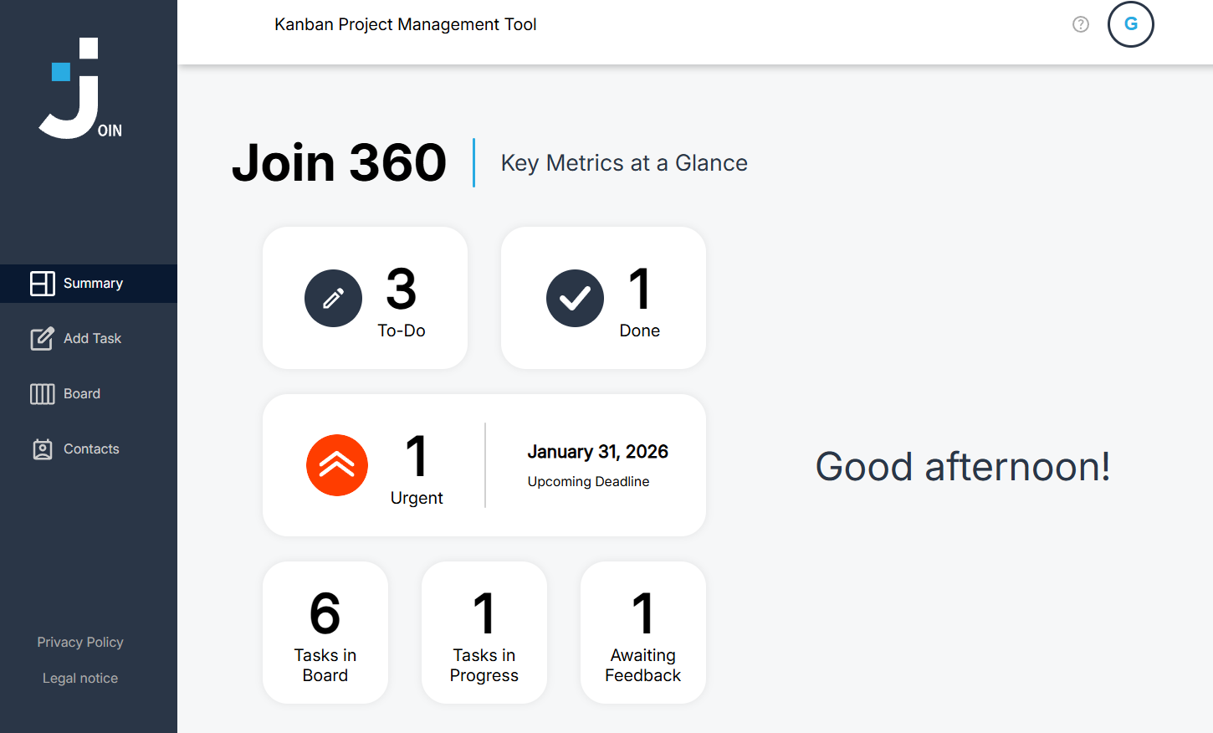Open the Legal notice page
The height and width of the screenshot is (733, 1213).
click(79, 678)
